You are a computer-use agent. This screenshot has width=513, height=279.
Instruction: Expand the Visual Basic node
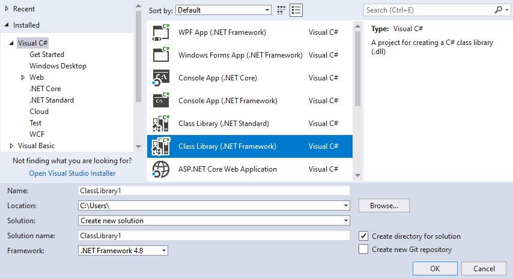point(11,146)
